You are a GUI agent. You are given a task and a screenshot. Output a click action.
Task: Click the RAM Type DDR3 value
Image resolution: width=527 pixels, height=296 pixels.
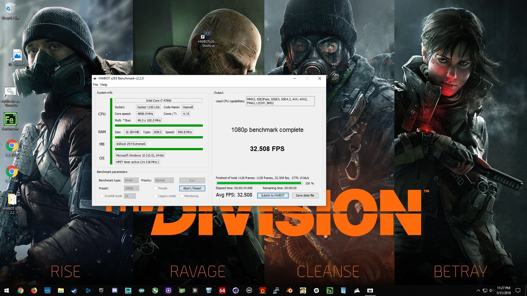pos(158,132)
